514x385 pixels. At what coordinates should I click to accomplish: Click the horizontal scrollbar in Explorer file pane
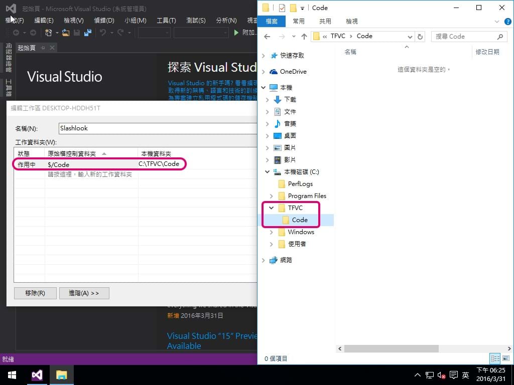(x=392, y=349)
